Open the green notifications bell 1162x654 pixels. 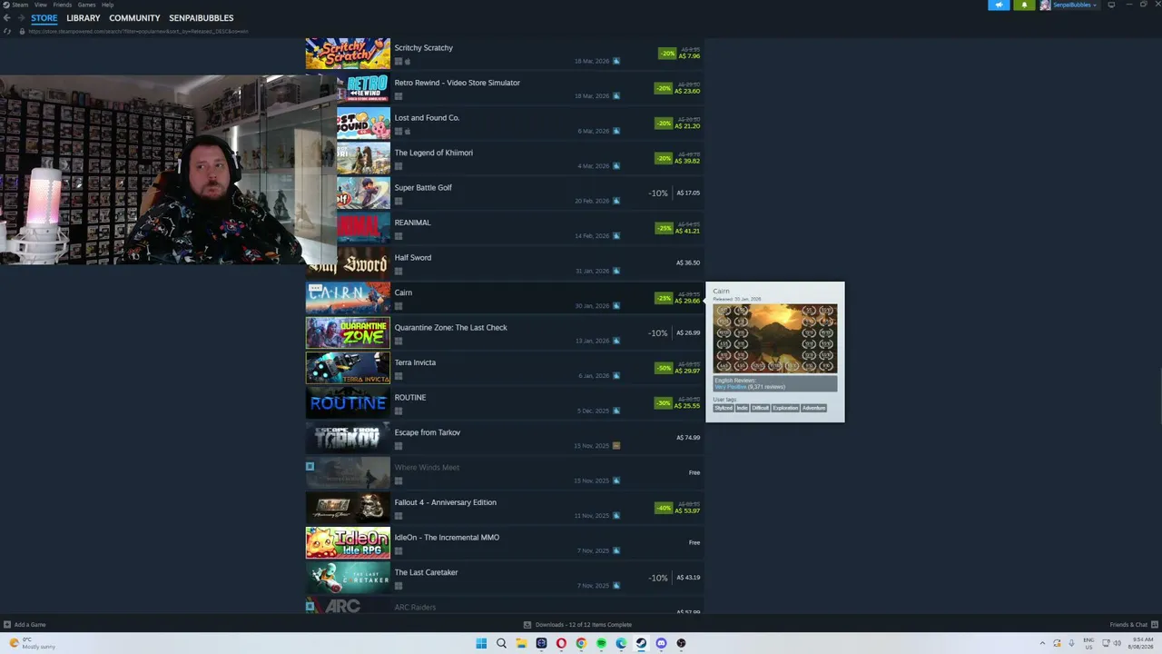point(1024,5)
